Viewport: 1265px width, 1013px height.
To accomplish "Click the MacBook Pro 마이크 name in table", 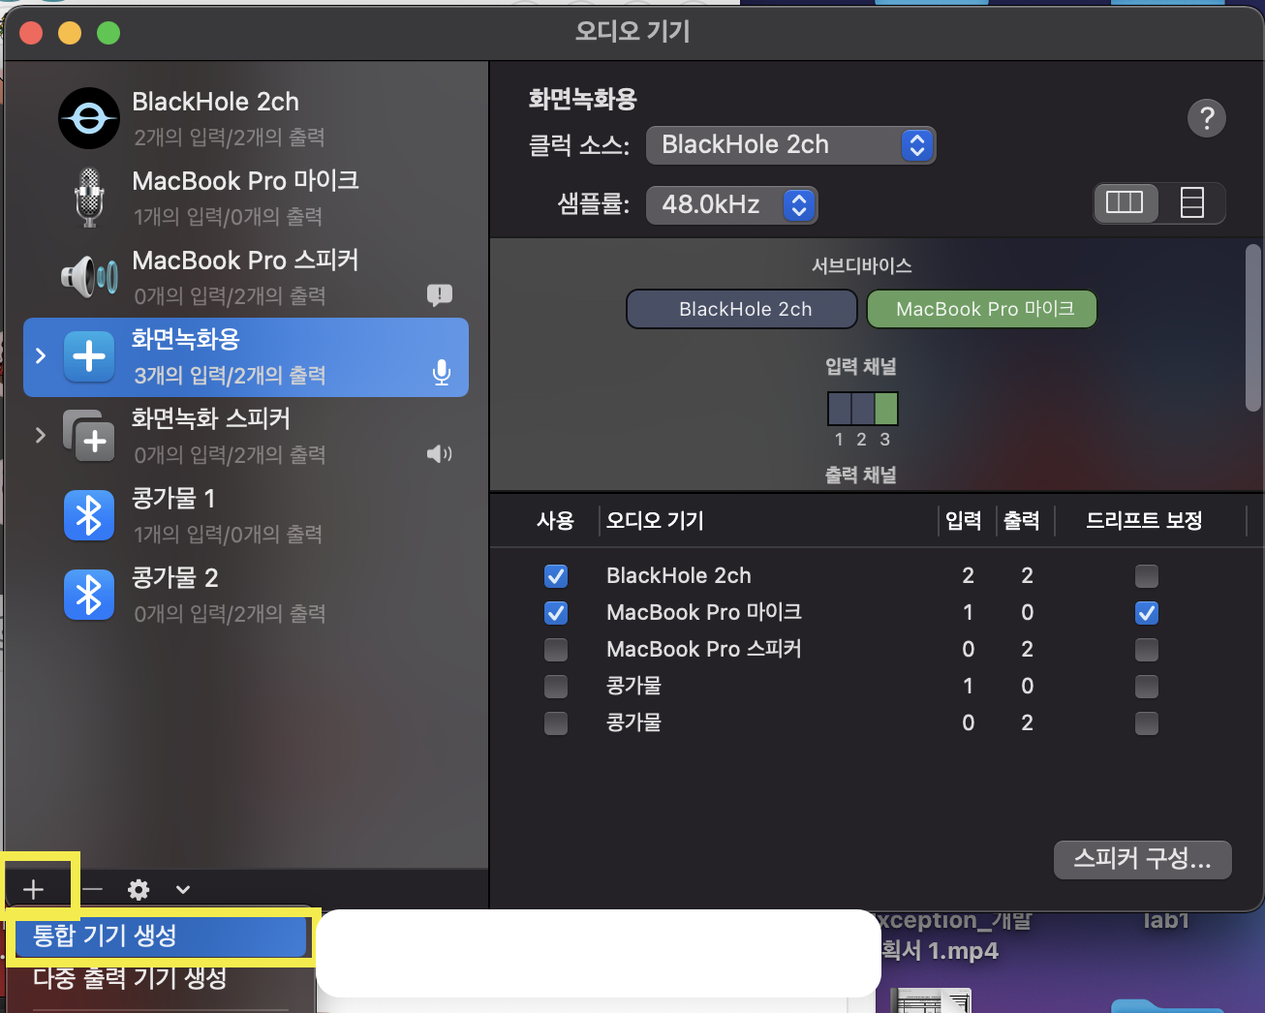I will (704, 613).
